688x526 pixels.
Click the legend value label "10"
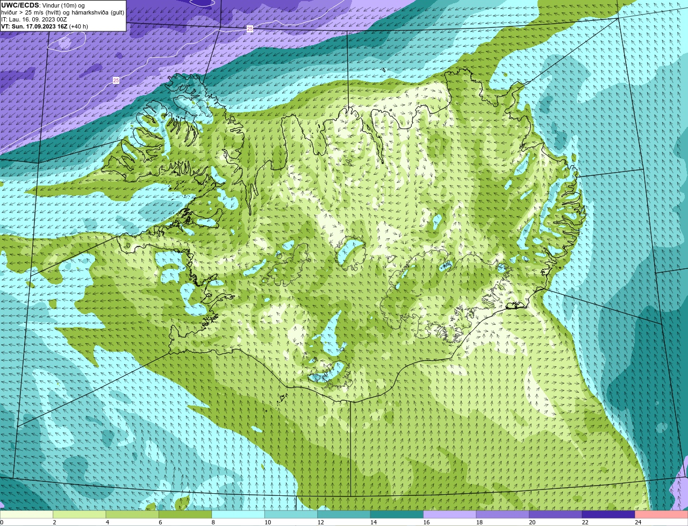coord(268,522)
